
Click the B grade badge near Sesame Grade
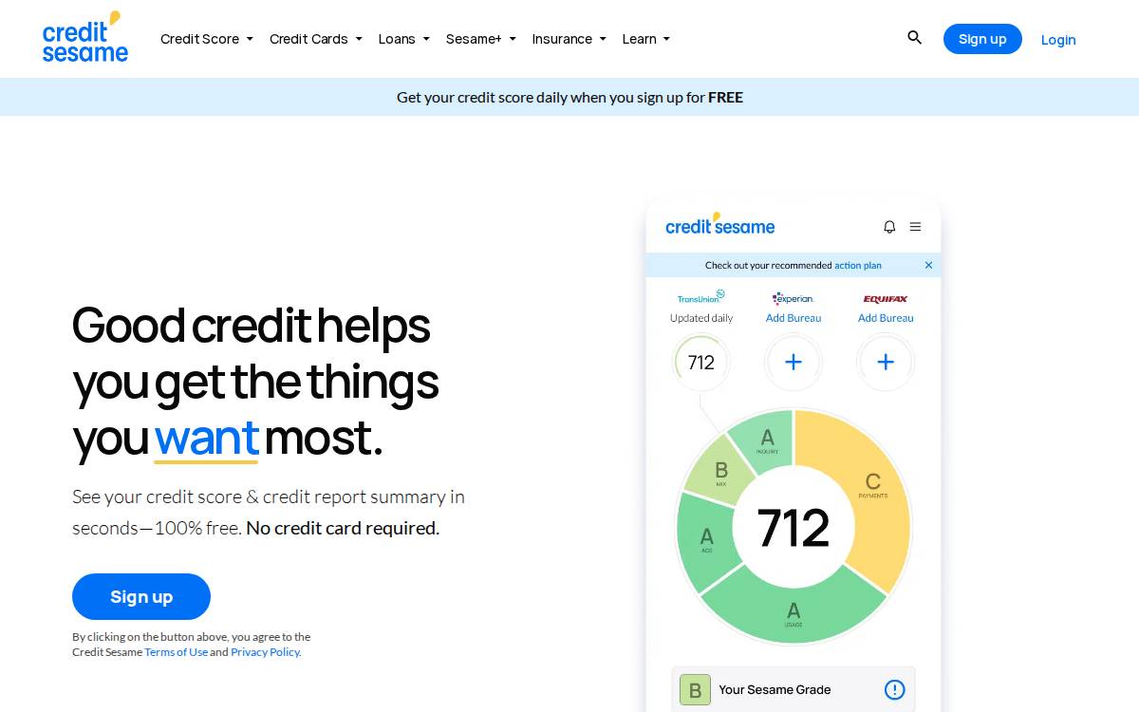click(x=695, y=690)
